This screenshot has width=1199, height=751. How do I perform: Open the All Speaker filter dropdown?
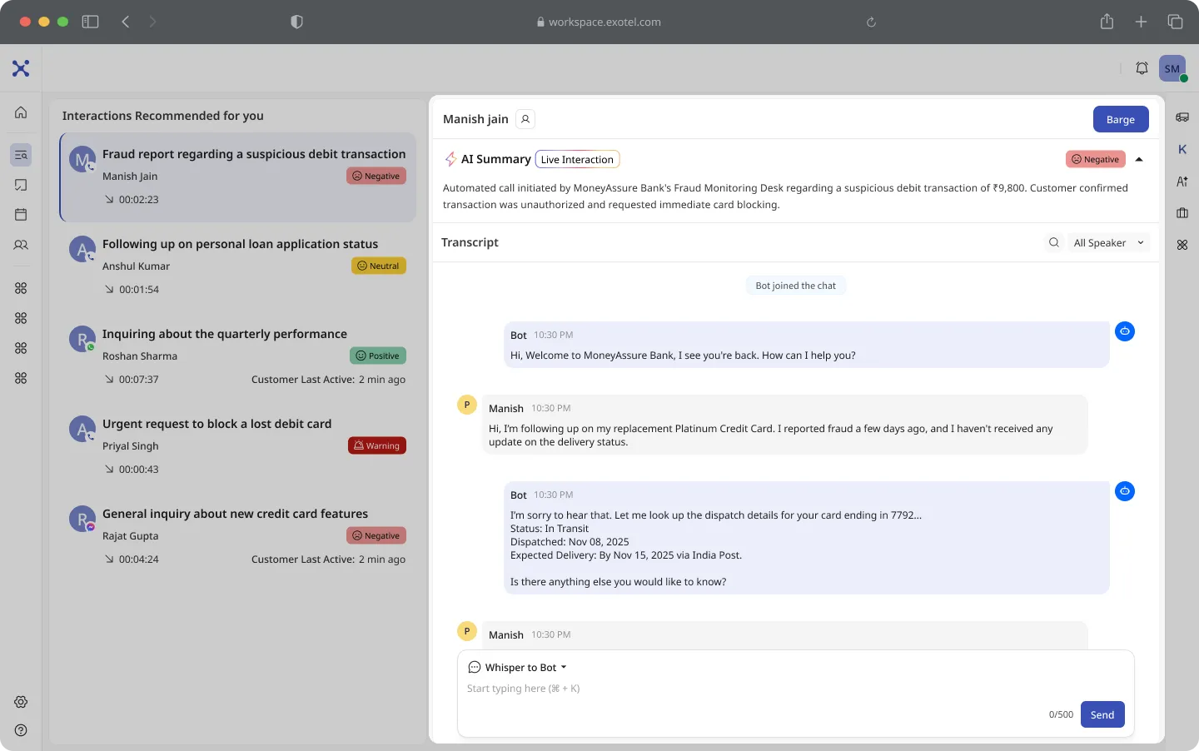coord(1109,242)
